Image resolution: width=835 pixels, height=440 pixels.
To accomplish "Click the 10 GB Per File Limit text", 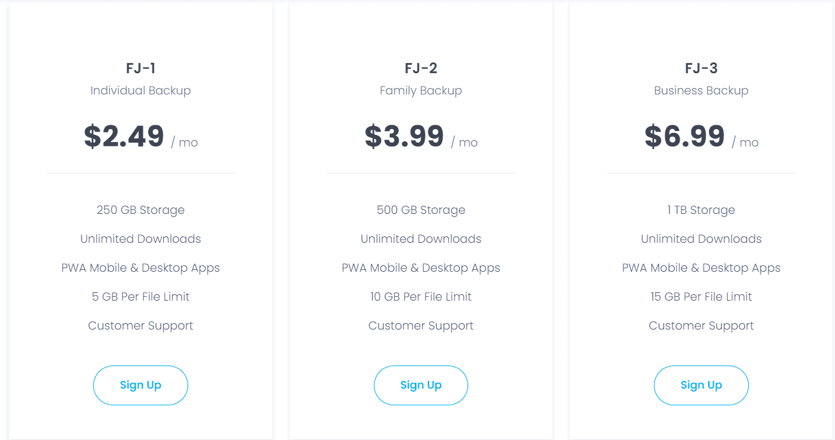I will click(x=421, y=296).
